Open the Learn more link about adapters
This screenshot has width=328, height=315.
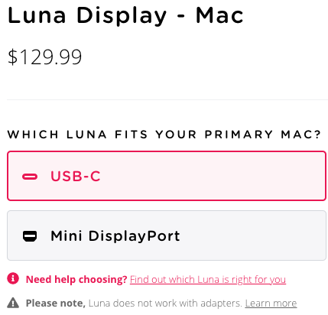[271, 304]
